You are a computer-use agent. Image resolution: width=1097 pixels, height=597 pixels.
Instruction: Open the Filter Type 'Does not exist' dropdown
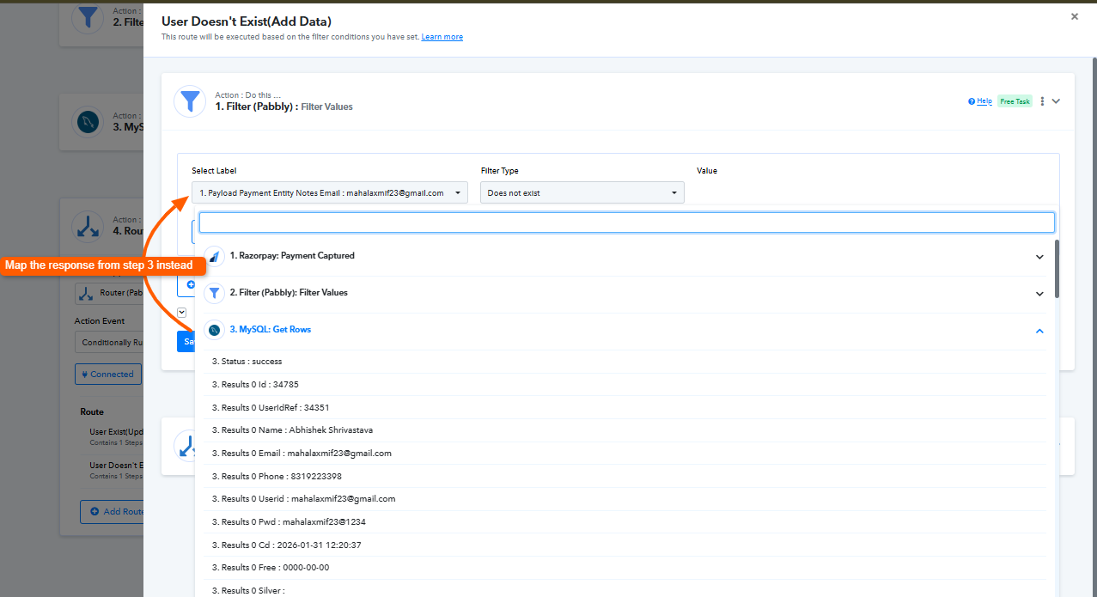point(582,193)
